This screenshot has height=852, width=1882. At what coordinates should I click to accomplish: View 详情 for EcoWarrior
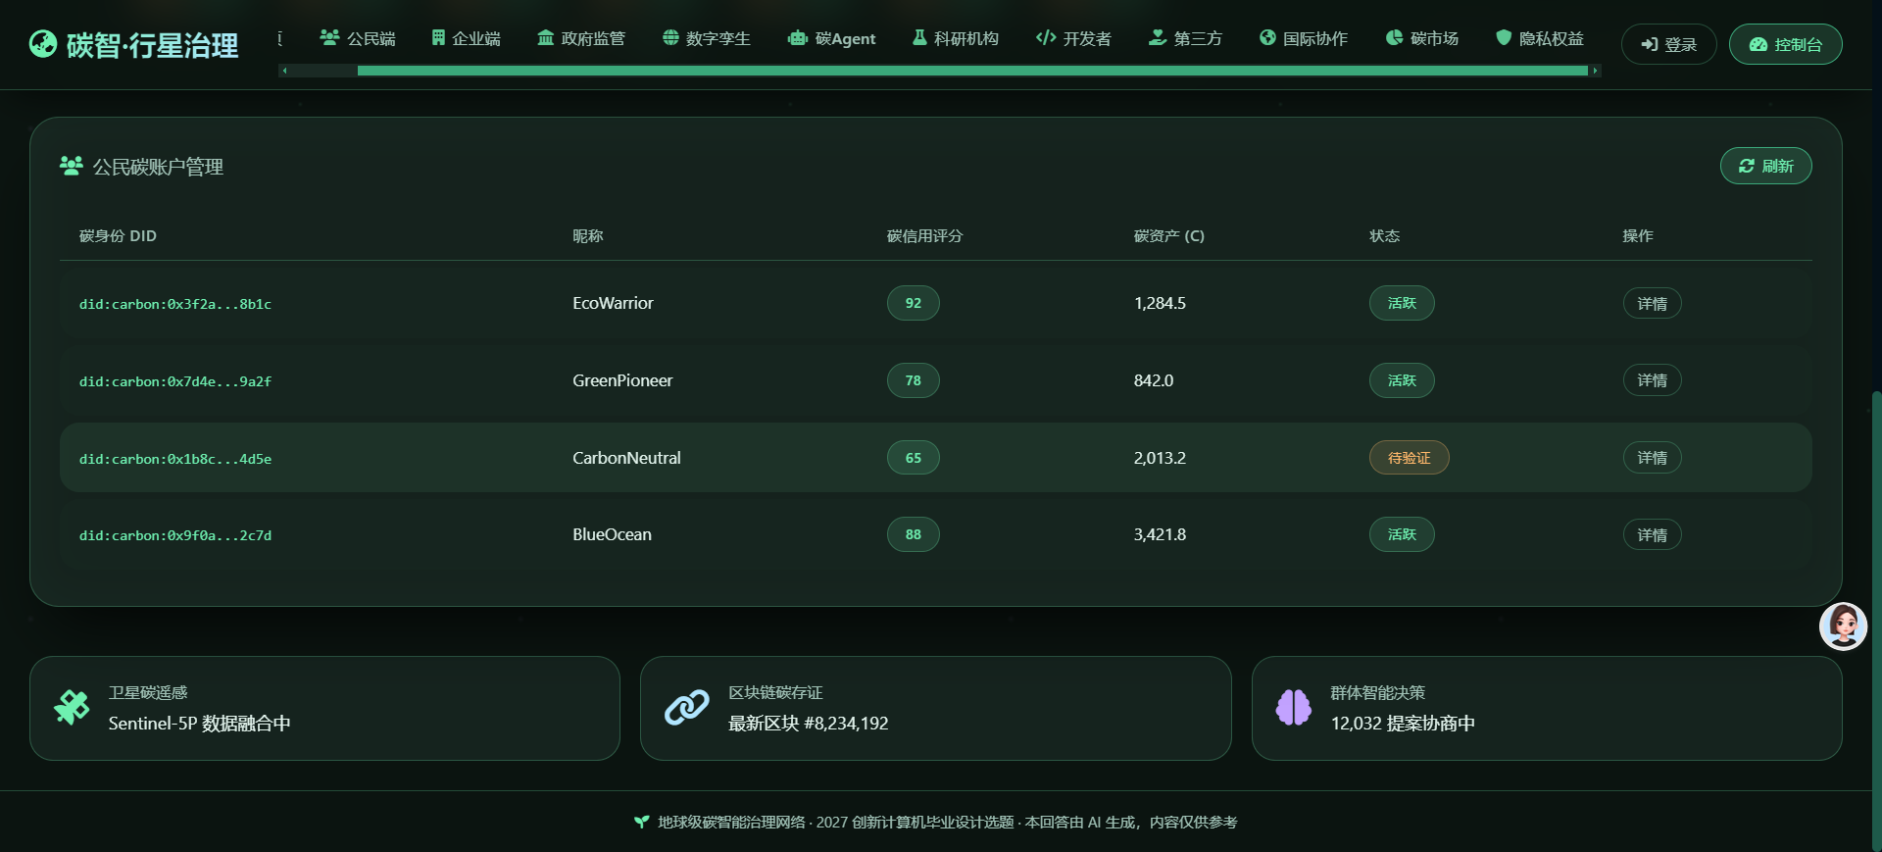(1652, 304)
